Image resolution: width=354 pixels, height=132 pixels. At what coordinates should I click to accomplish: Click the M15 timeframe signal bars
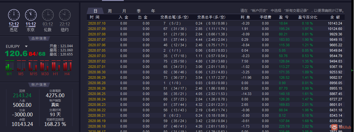click(33, 66)
